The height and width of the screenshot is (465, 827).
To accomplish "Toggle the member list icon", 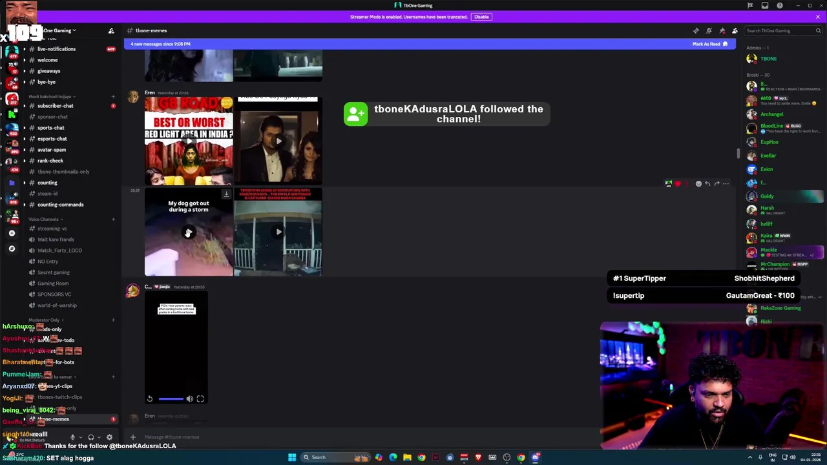I will 735,30.
